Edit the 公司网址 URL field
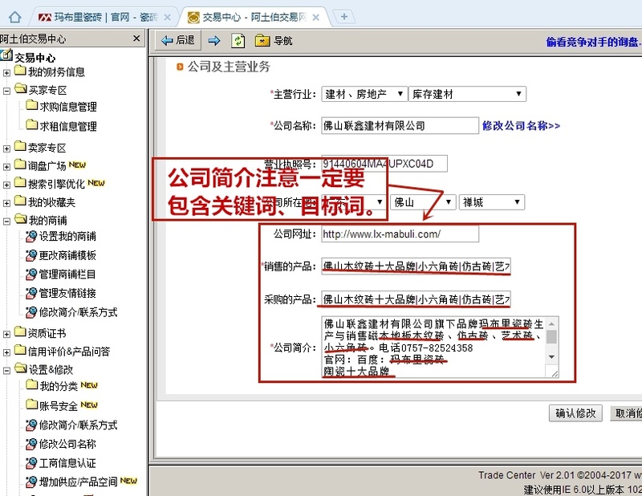Screen dimensions: 642x496 400,234
